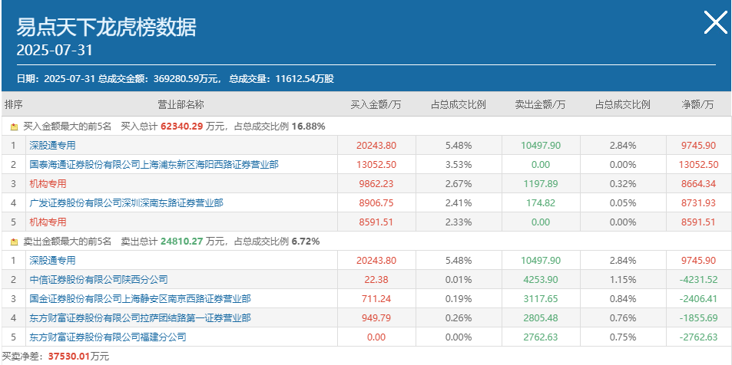Open 东方财富证券股份有限公司福建分公司 link
Viewport: 732px width, 365px height.
click(108, 337)
